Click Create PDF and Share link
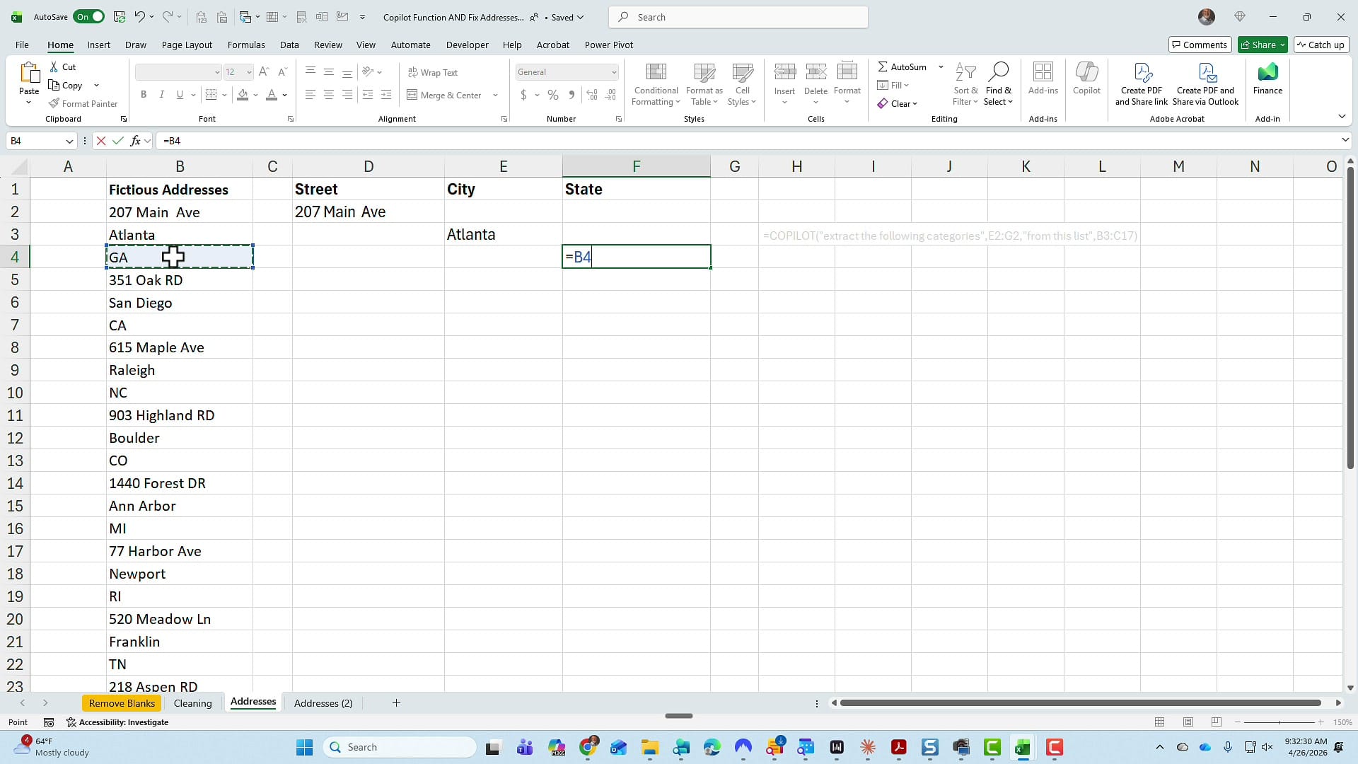Image resolution: width=1358 pixels, height=764 pixels. (1141, 83)
